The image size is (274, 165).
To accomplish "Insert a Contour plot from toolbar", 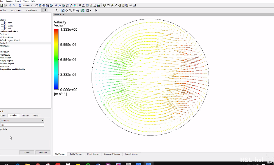I will coord(40,5).
